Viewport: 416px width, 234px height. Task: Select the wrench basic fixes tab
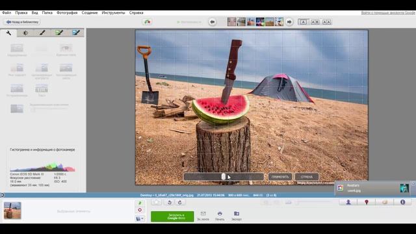click(8, 33)
